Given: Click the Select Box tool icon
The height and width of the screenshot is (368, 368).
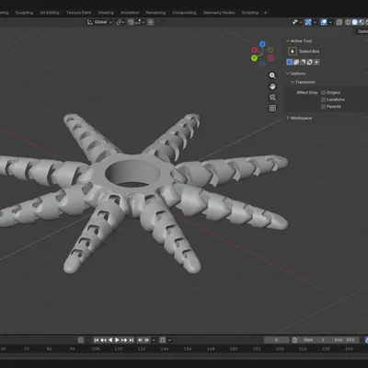Looking at the screenshot, I should 293,52.
